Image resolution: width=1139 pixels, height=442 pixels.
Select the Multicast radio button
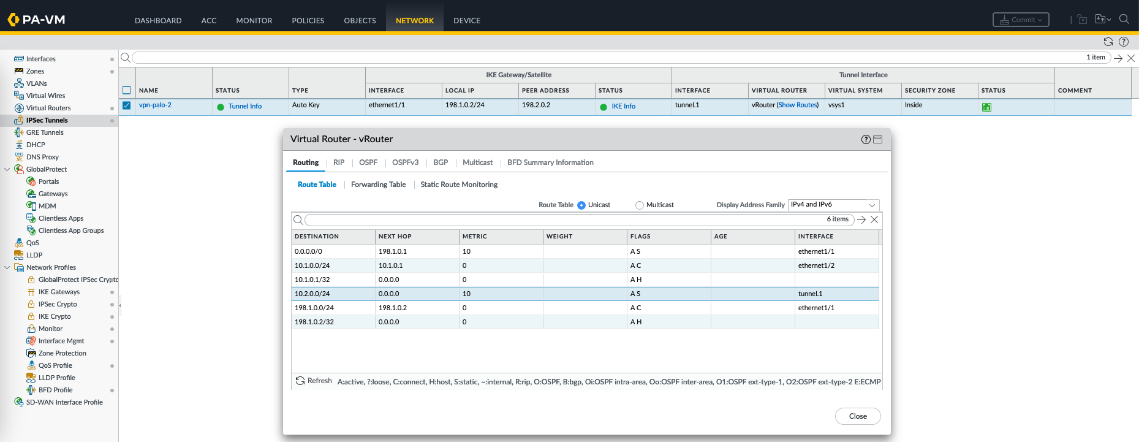(640, 205)
